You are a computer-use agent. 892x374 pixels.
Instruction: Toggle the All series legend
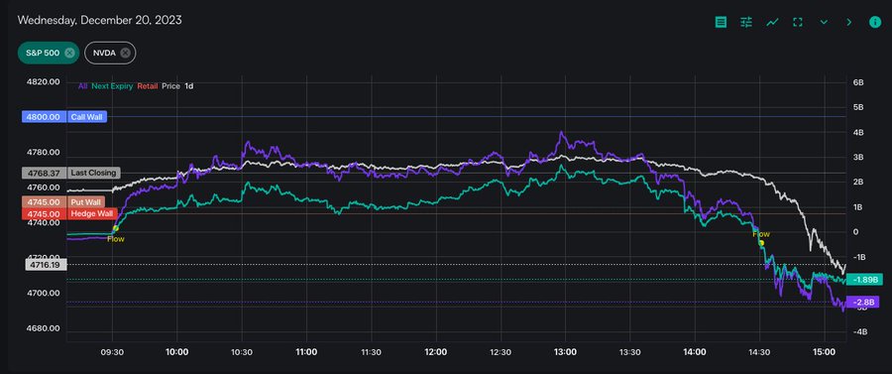point(83,86)
